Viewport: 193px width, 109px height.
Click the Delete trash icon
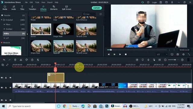(x=15, y=60)
